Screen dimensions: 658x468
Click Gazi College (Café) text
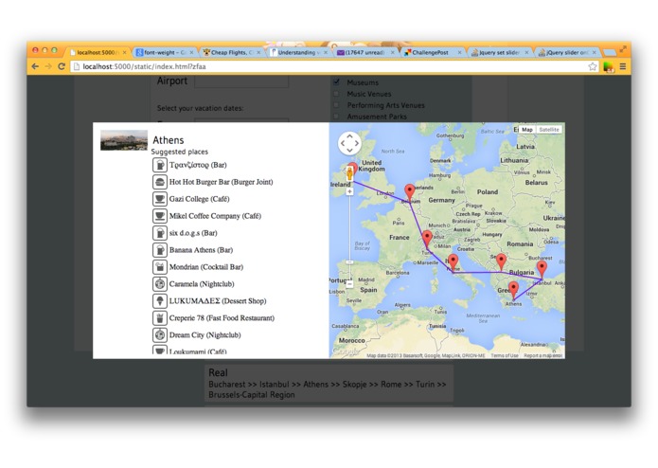(x=200, y=199)
